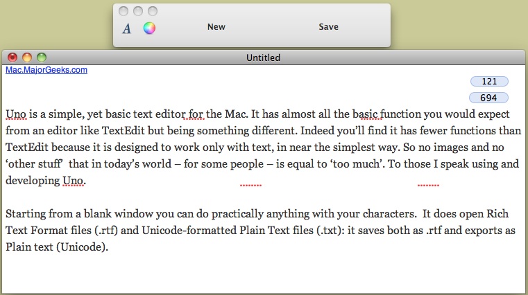Close the Untitled window with red button
The width and height of the screenshot is (528, 295).
coord(12,57)
